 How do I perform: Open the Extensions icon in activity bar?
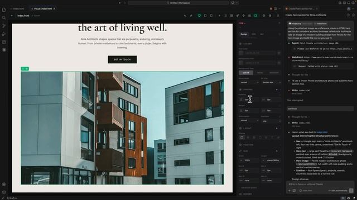4,42
